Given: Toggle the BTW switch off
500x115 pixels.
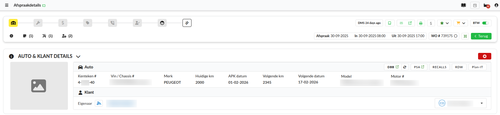Looking at the screenshot, I should 485,23.
